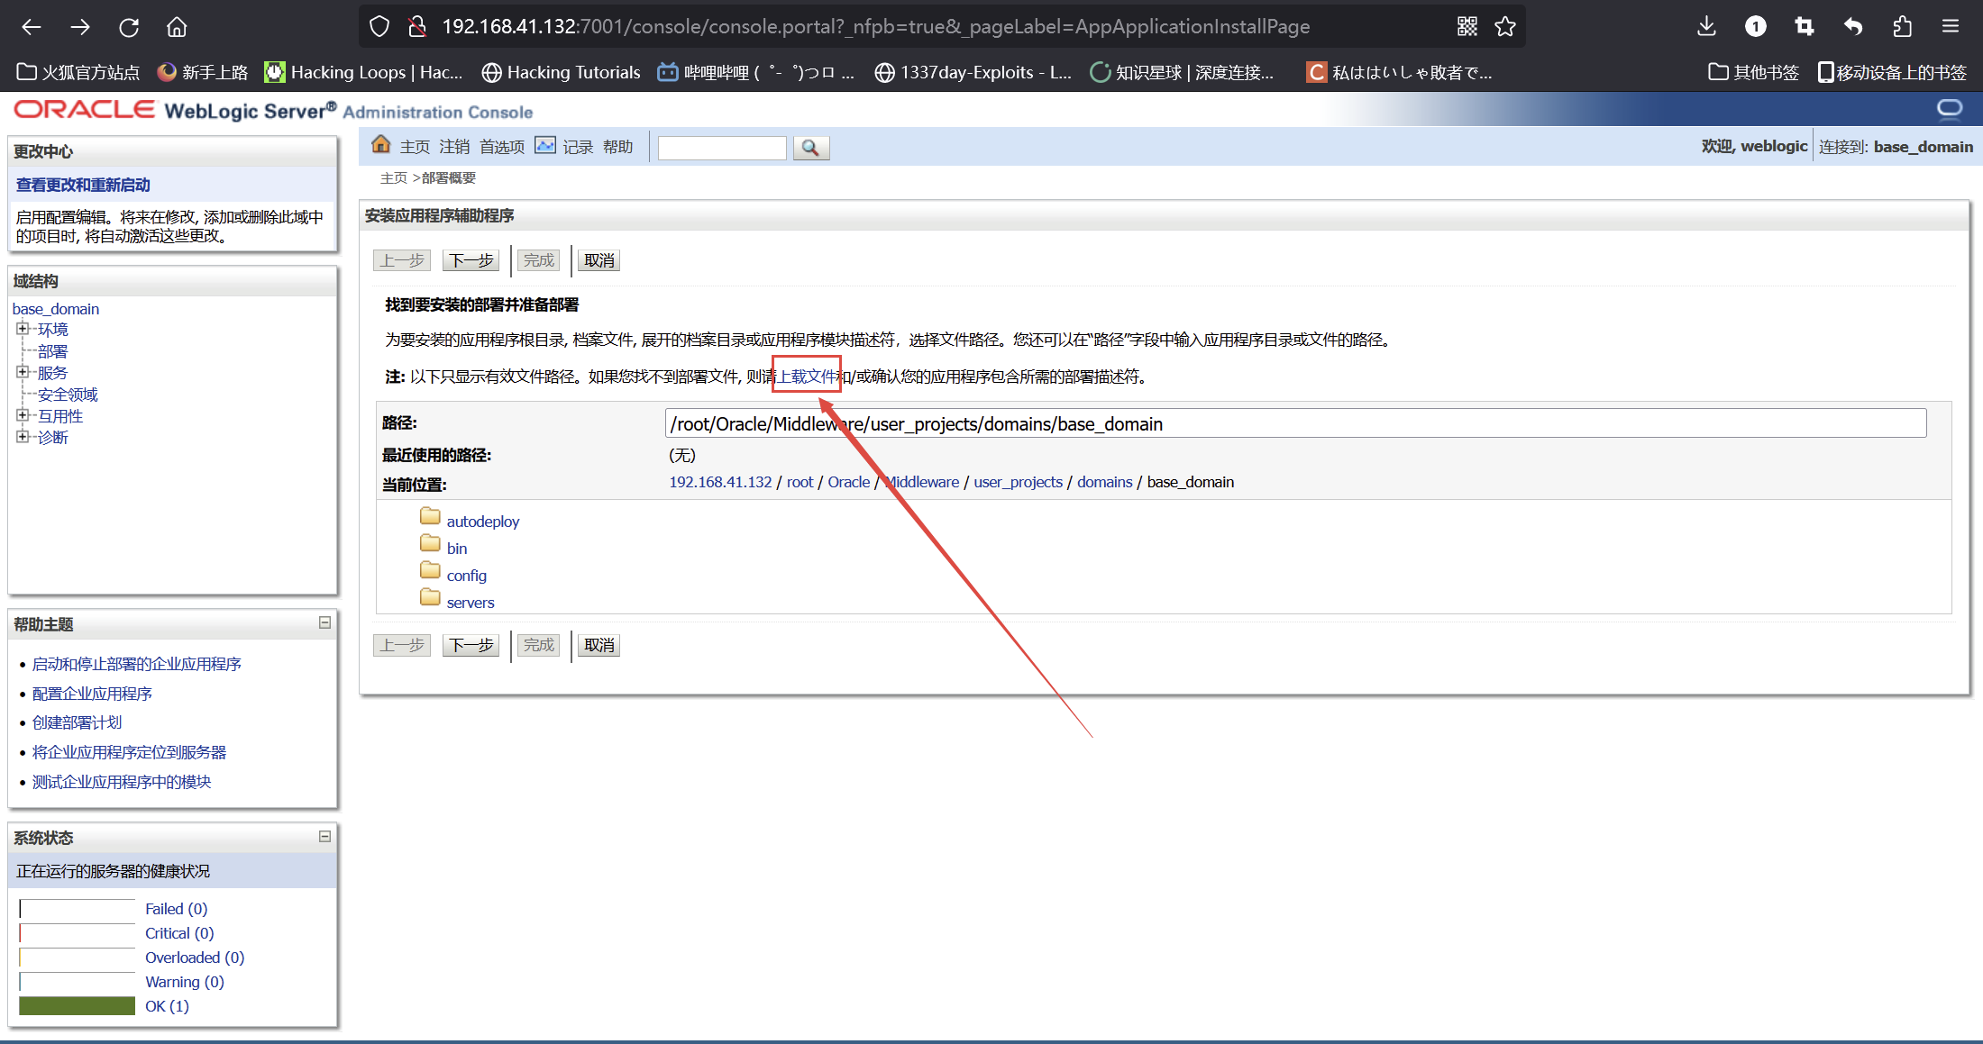This screenshot has height=1044, width=1983.
Task: Click the shield tracking protection icon
Action: coord(379,27)
